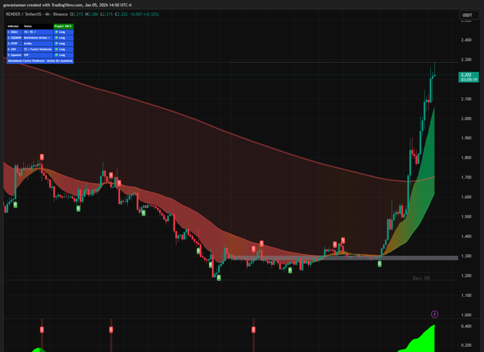484x352 pixels.
Task: Toggle the Long status light on the SQZMON row
Action: 56,37
